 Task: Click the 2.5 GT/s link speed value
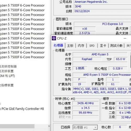[x=85, y=33]
